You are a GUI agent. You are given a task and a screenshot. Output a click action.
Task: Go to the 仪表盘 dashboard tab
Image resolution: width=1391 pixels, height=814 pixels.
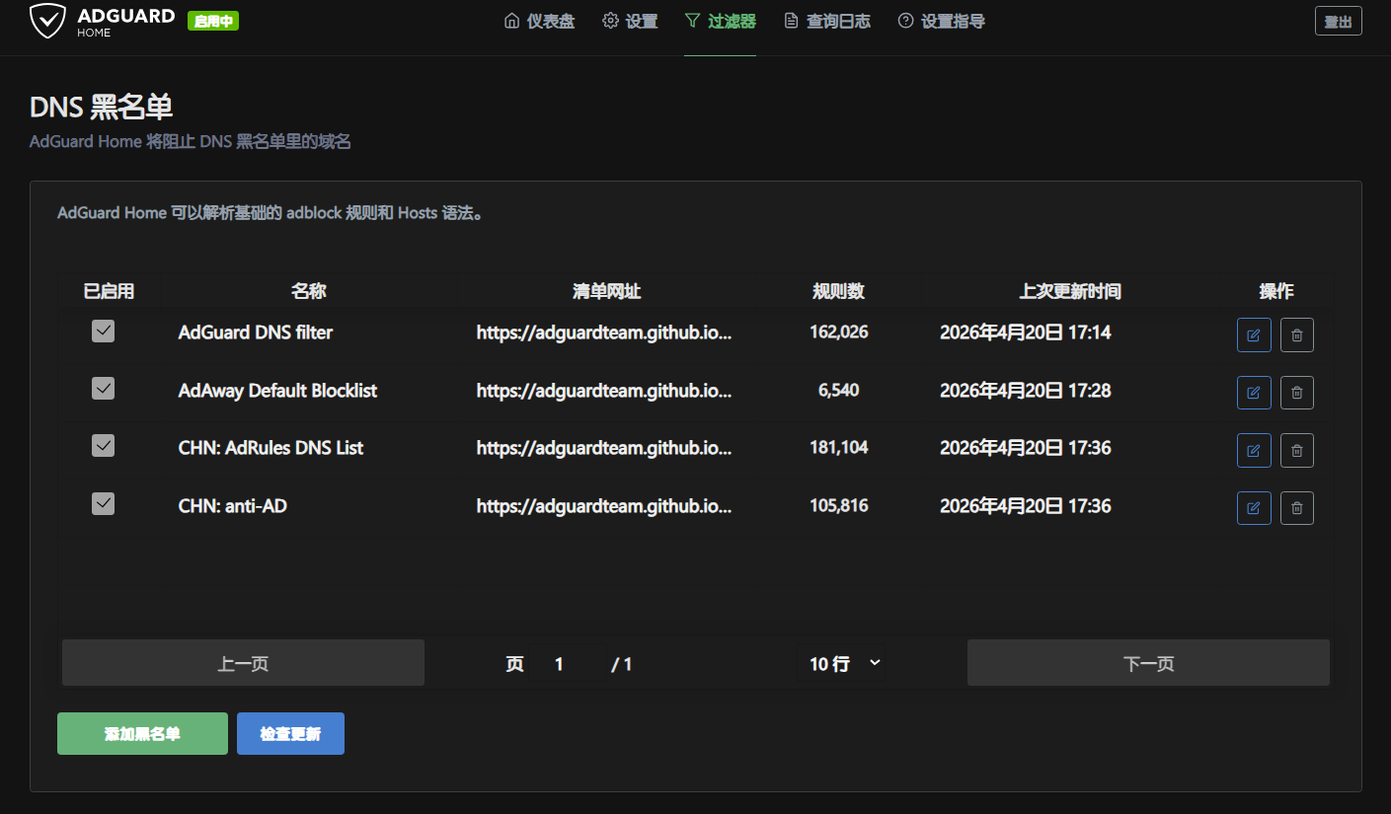point(539,21)
